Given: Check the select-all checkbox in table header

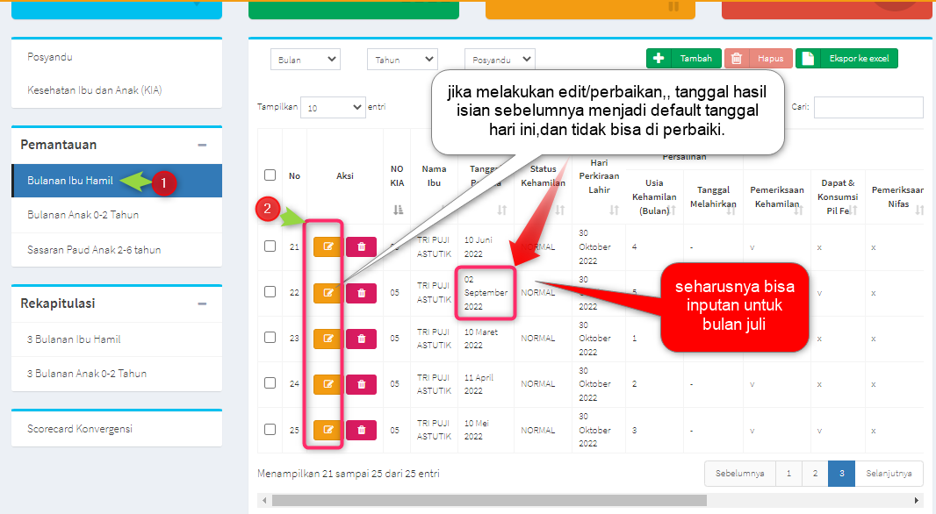Looking at the screenshot, I should (269, 175).
